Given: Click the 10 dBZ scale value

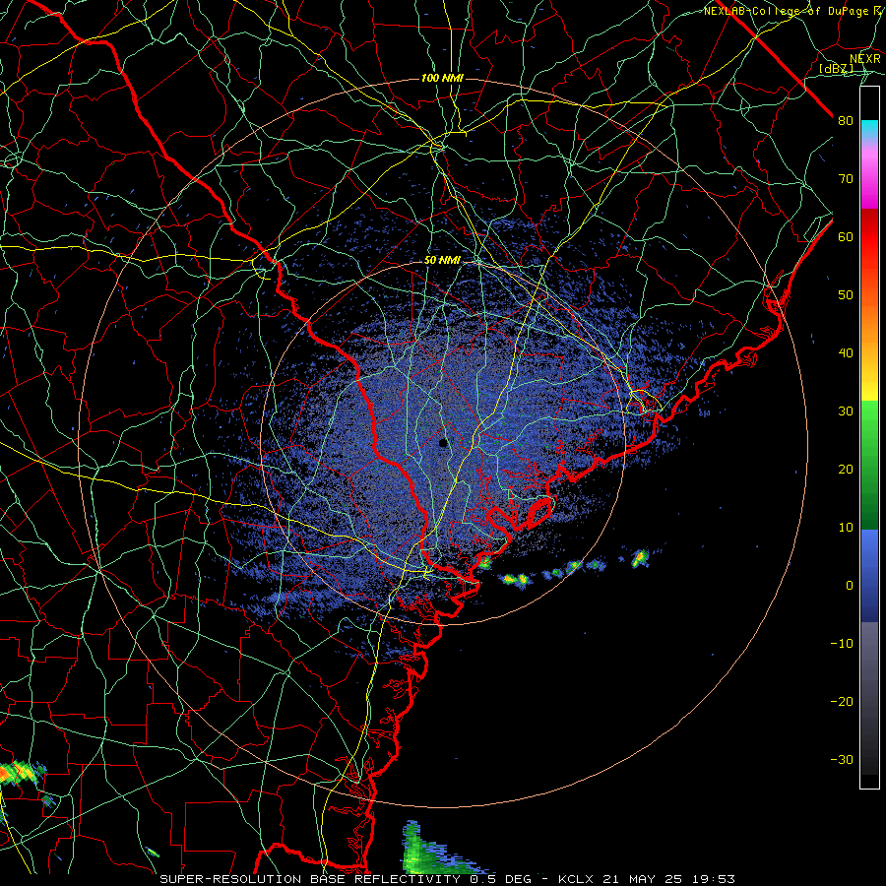Looking at the screenshot, I should [846, 528].
